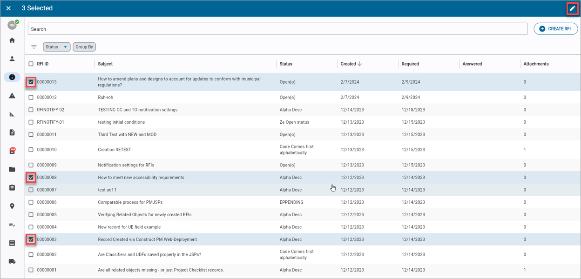The width and height of the screenshot is (581, 279).
Task: Go to the Home sidebar icon
Action: (12, 40)
